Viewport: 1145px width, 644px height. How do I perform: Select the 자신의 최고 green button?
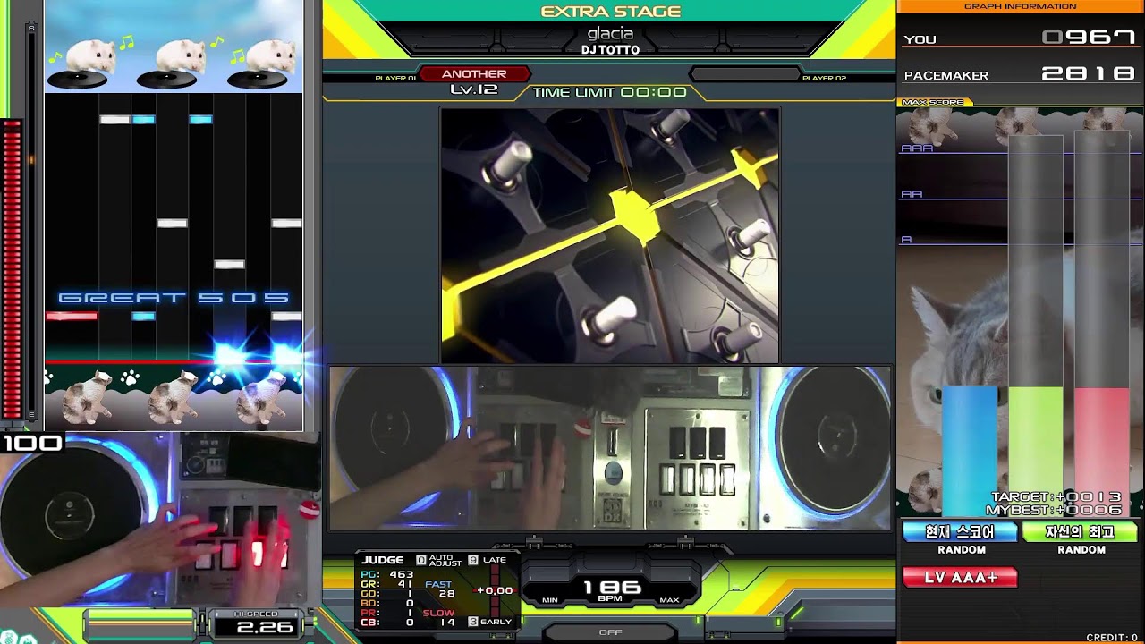[x=1081, y=531]
